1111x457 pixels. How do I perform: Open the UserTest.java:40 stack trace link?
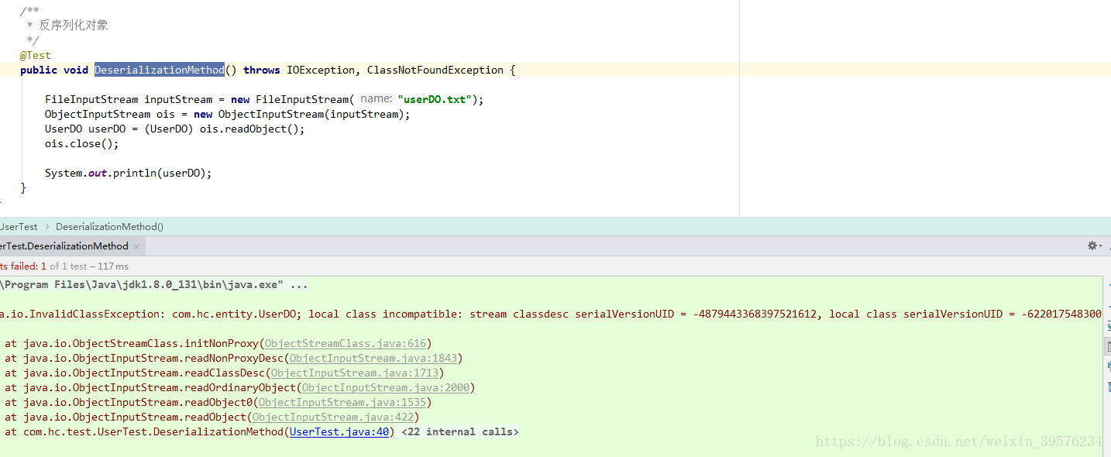(339, 432)
